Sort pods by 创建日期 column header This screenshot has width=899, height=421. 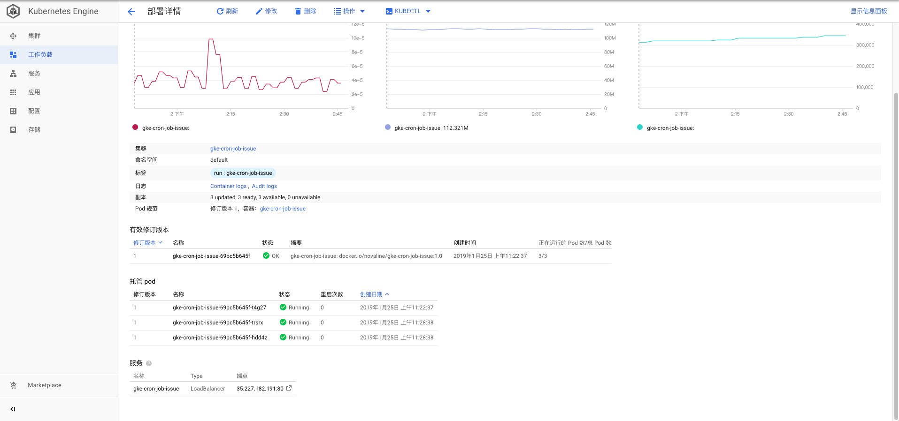374,294
